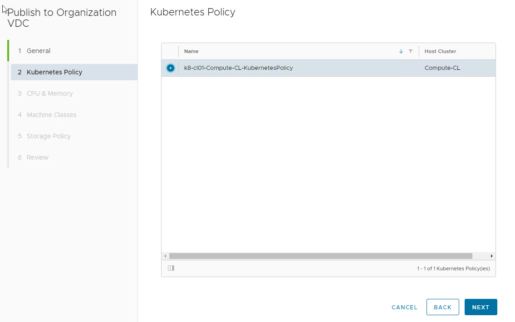
Task: Click the Host Cluster column header
Action: tap(440, 51)
